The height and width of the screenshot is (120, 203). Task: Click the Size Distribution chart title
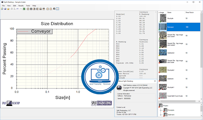57,24
